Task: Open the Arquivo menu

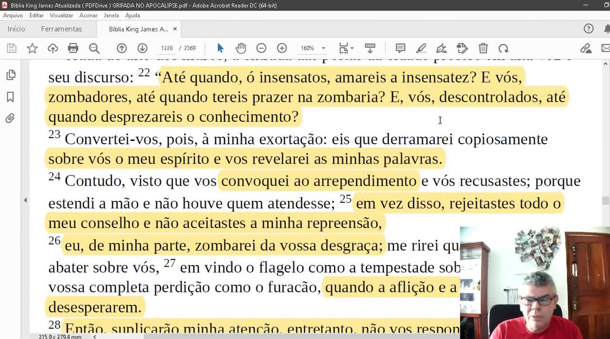Action: (x=13, y=15)
